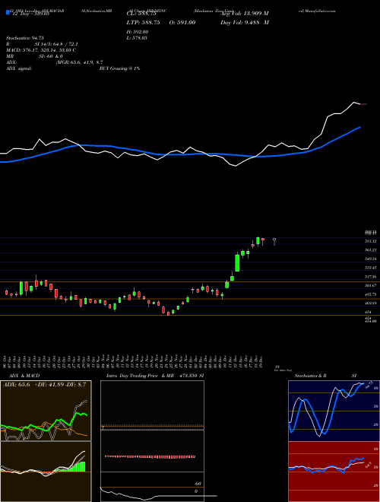This screenshot has height=502, width=380.
Task: Click the 549.34 price axis label
Action: [372, 259]
